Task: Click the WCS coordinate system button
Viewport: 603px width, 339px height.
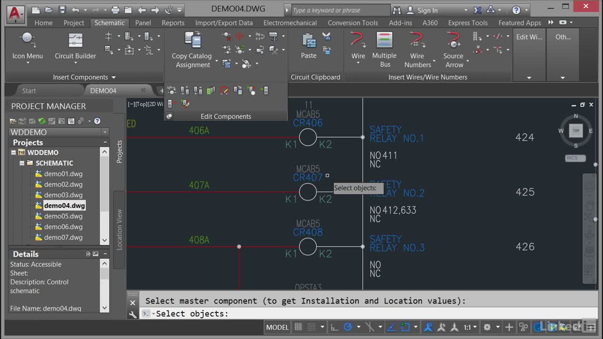Action: [x=575, y=158]
